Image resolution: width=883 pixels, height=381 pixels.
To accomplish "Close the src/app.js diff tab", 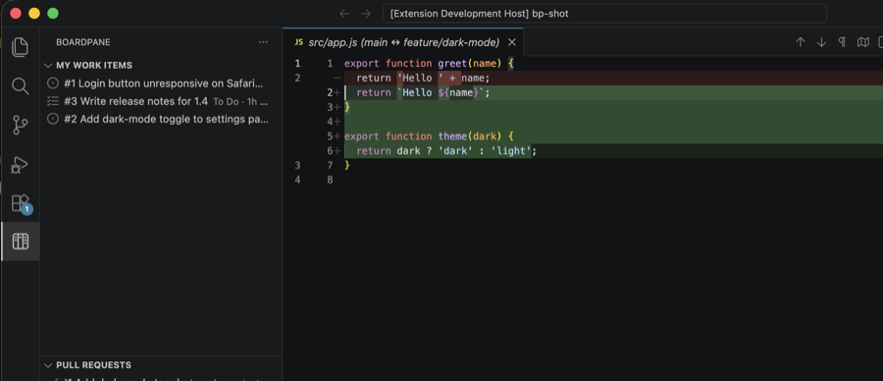I will [x=512, y=42].
